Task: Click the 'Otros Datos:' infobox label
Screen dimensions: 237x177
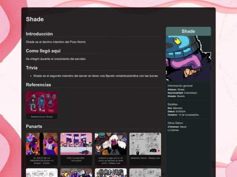Action: pyautogui.click(x=176, y=123)
